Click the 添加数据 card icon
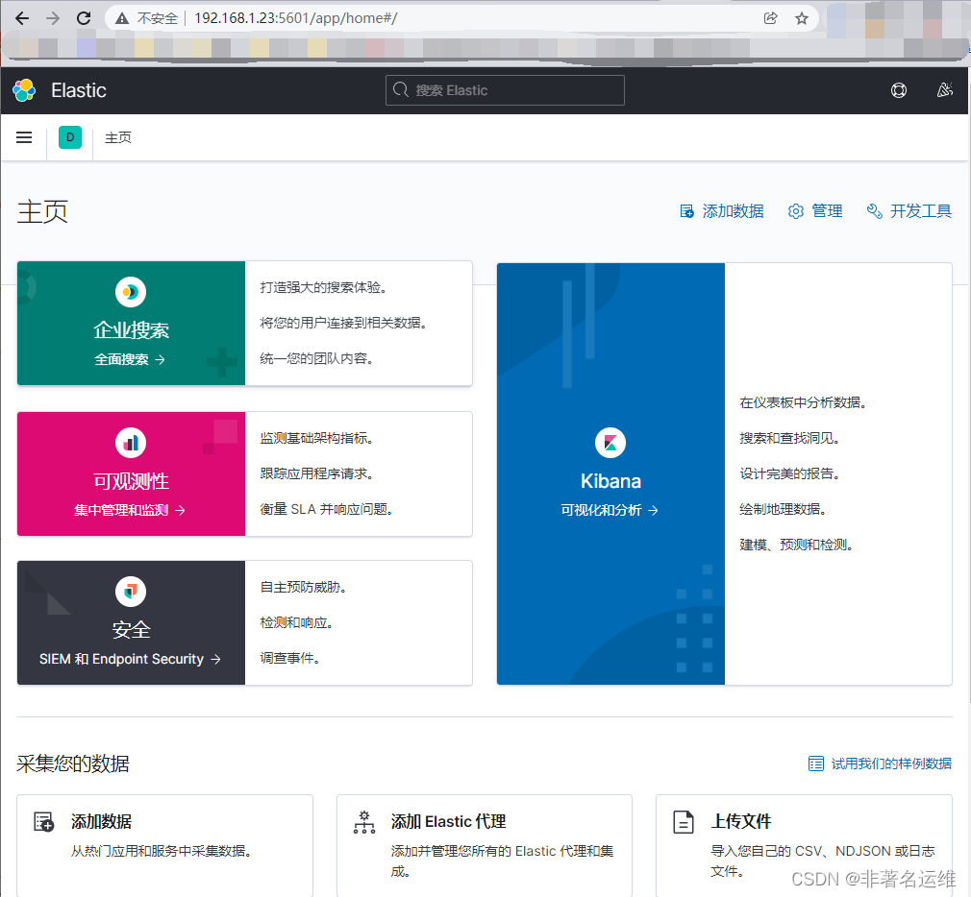The height and width of the screenshot is (897, 971). tap(44, 822)
